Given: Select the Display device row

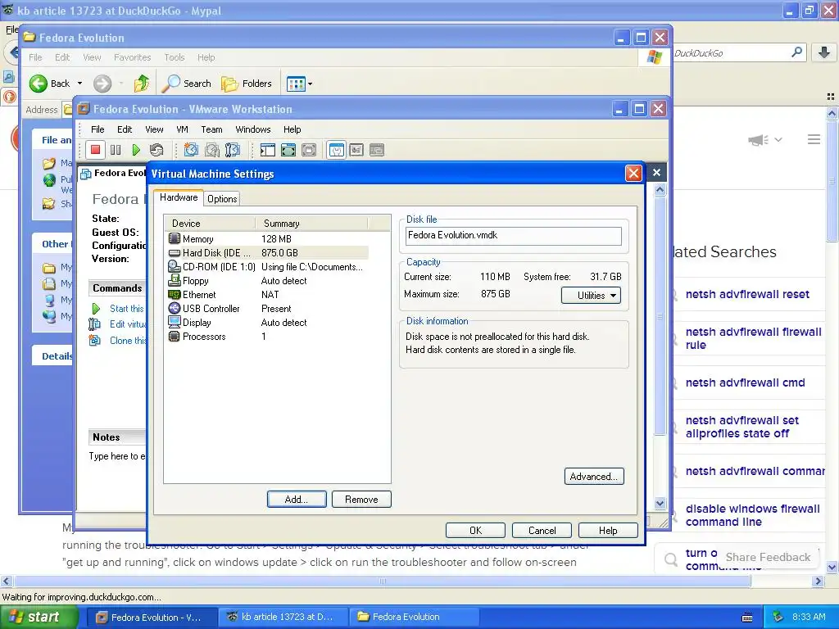Looking at the screenshot, I should pos(268,323).
